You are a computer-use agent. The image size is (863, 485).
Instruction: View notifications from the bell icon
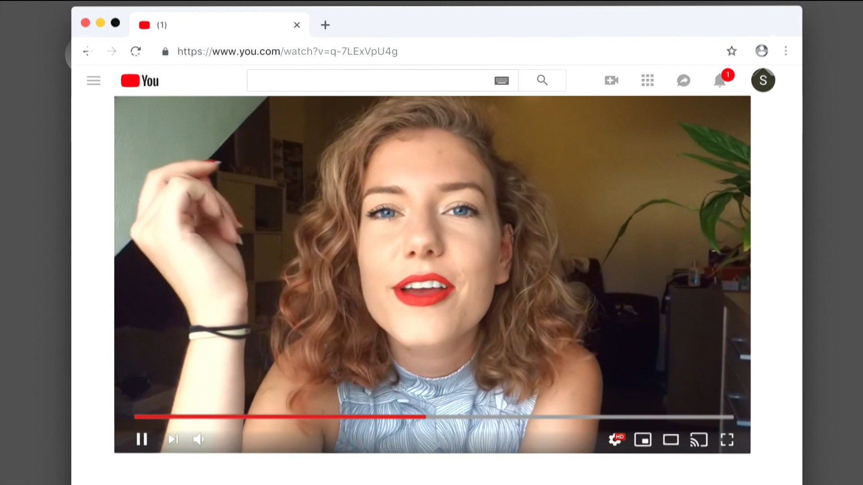tap(720, 80)
